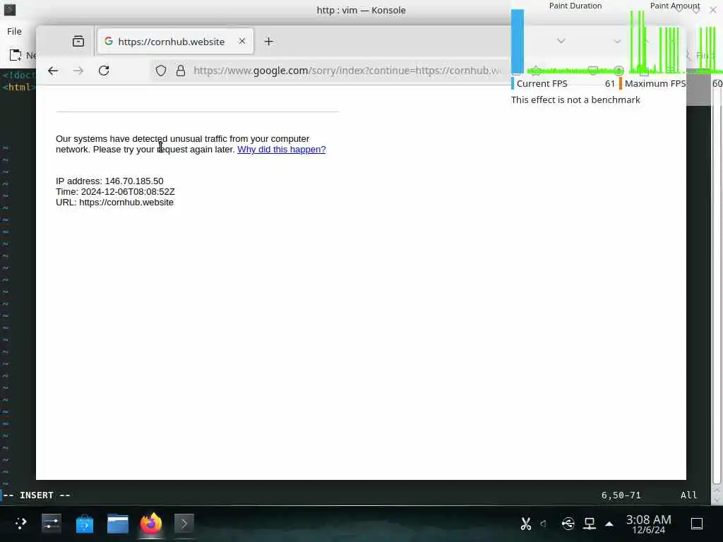Image resolution: width=723 pixels, height=542 pixels.
Task: Switch to Konsole terminal from taskbar
Action: coord(184,524)
